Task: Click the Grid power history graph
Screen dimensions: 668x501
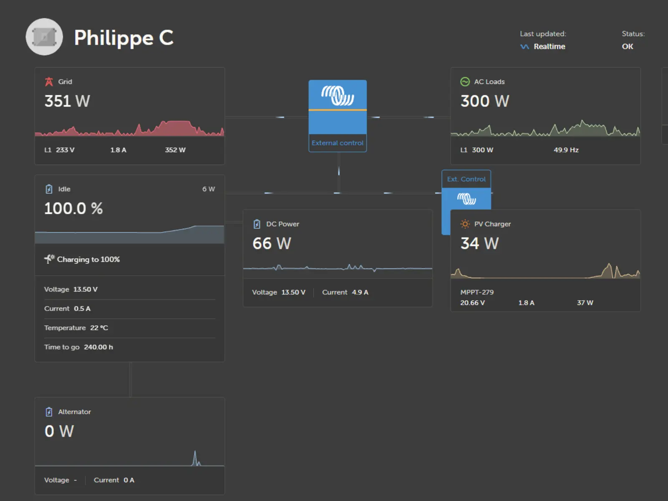Action: (129, 128)
